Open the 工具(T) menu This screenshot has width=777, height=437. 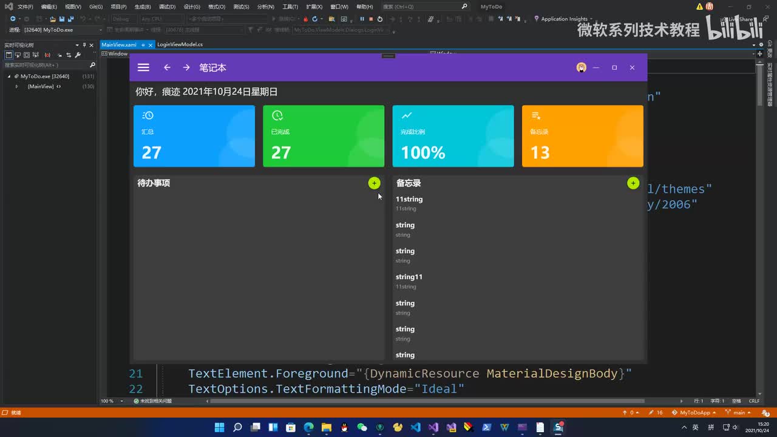point(290,7)
